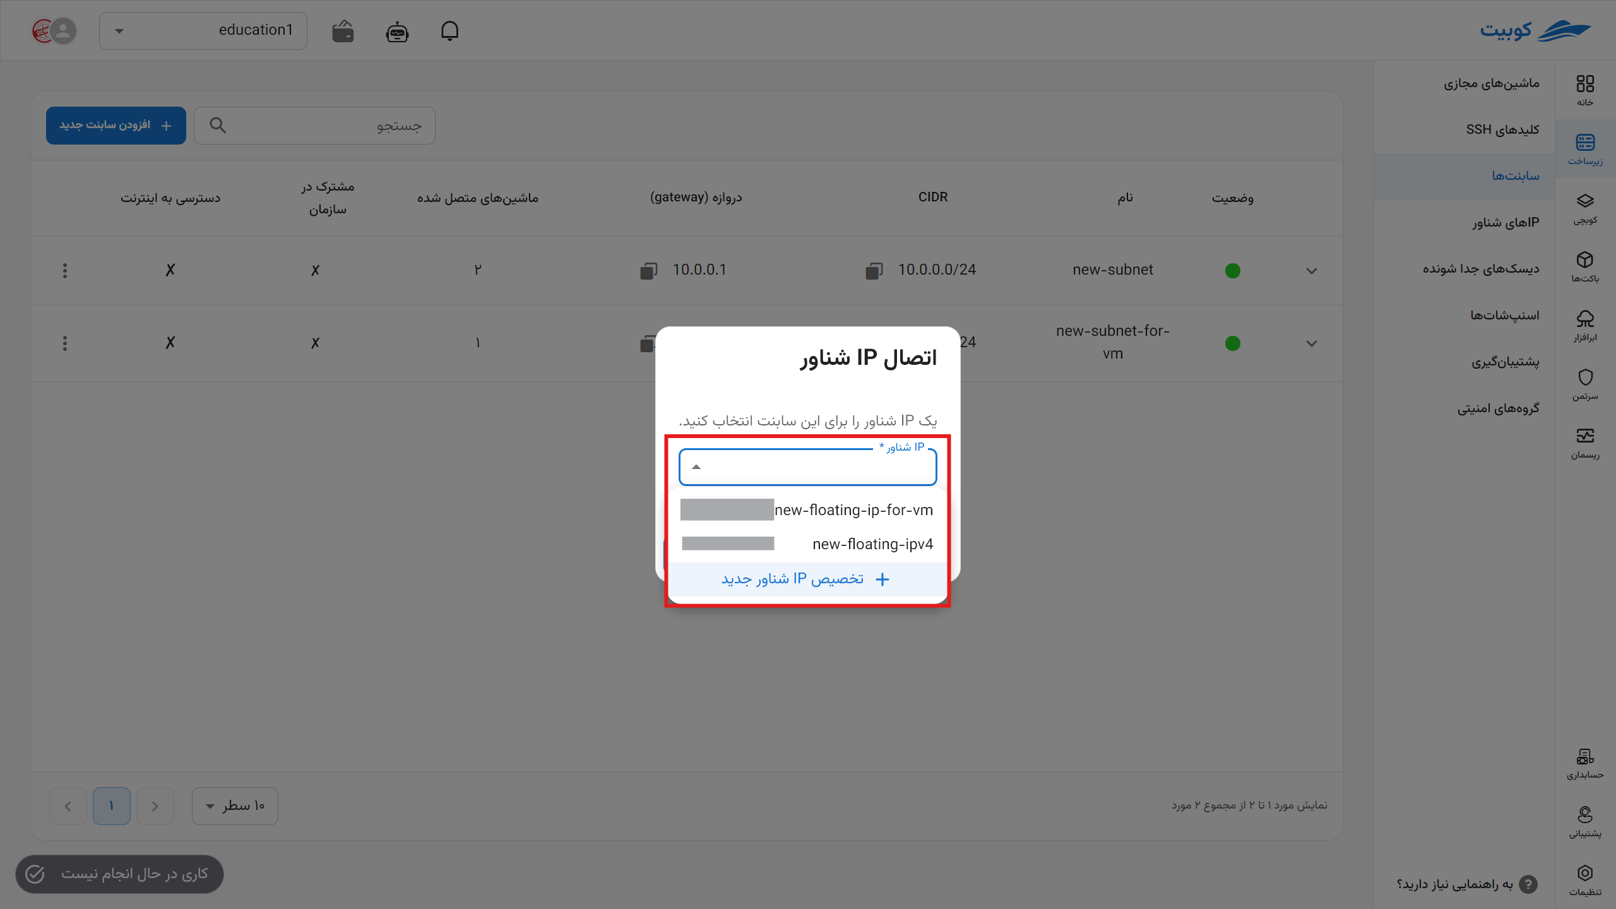Open the Infrastructure (زیرساخت) sidebar icon
The height and width of the screenshot is (909, 1616).
tap(1585, 149)
